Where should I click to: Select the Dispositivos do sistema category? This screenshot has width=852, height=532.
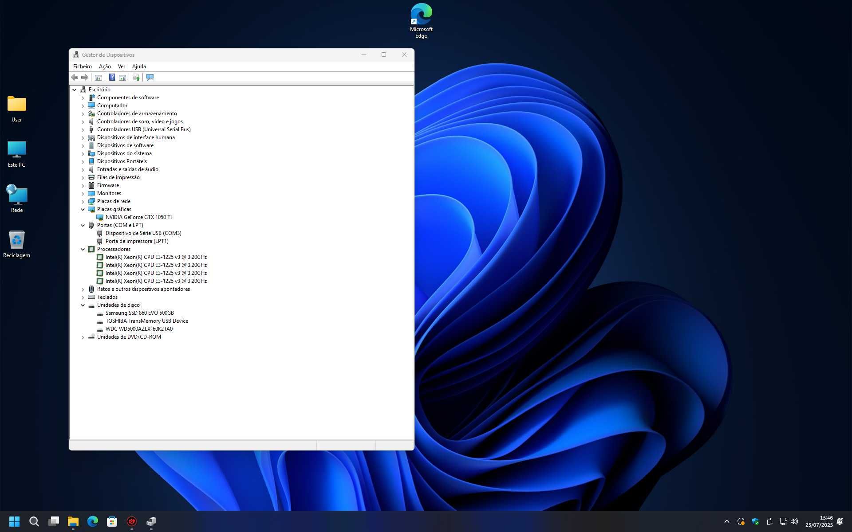click(x=124, y=153)
